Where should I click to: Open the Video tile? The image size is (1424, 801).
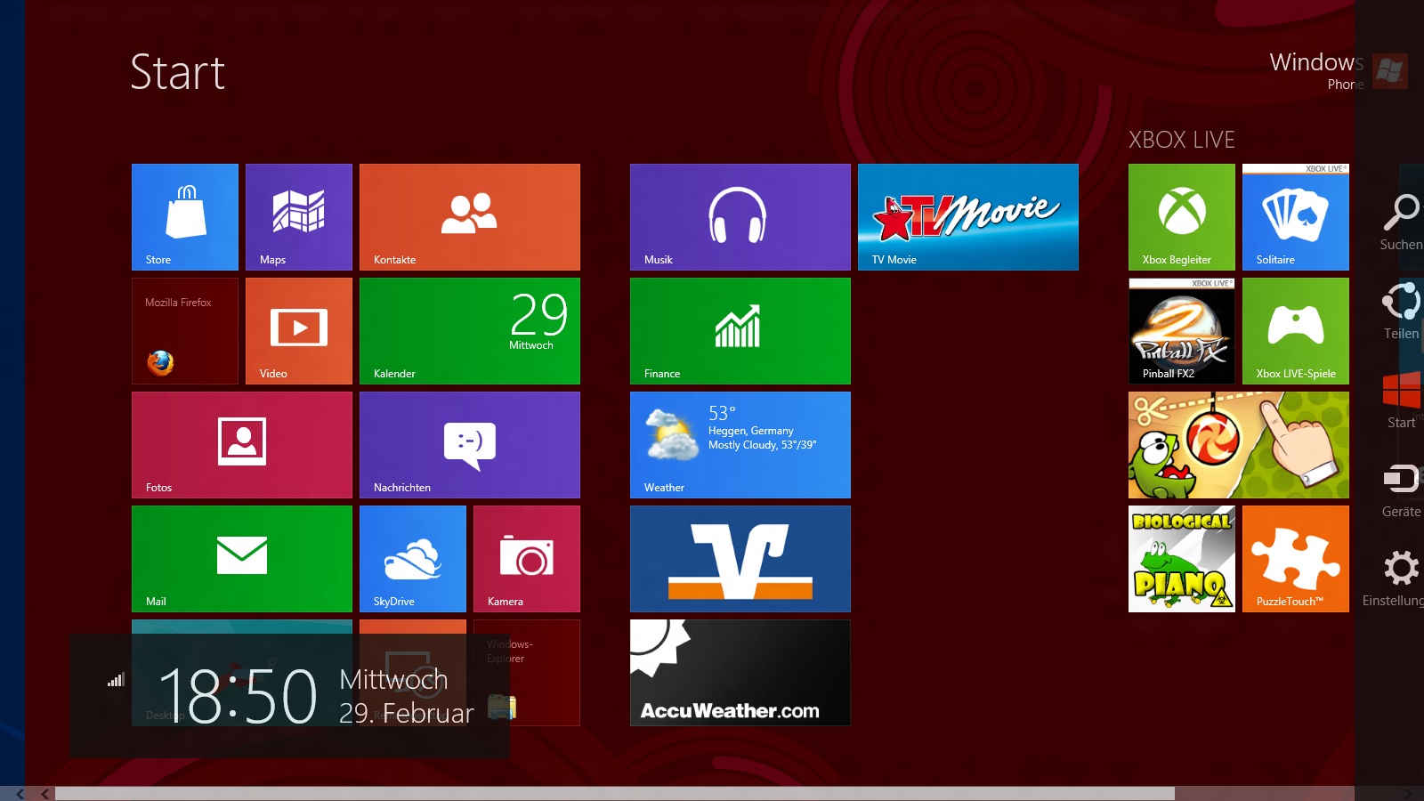coord(299,331)
